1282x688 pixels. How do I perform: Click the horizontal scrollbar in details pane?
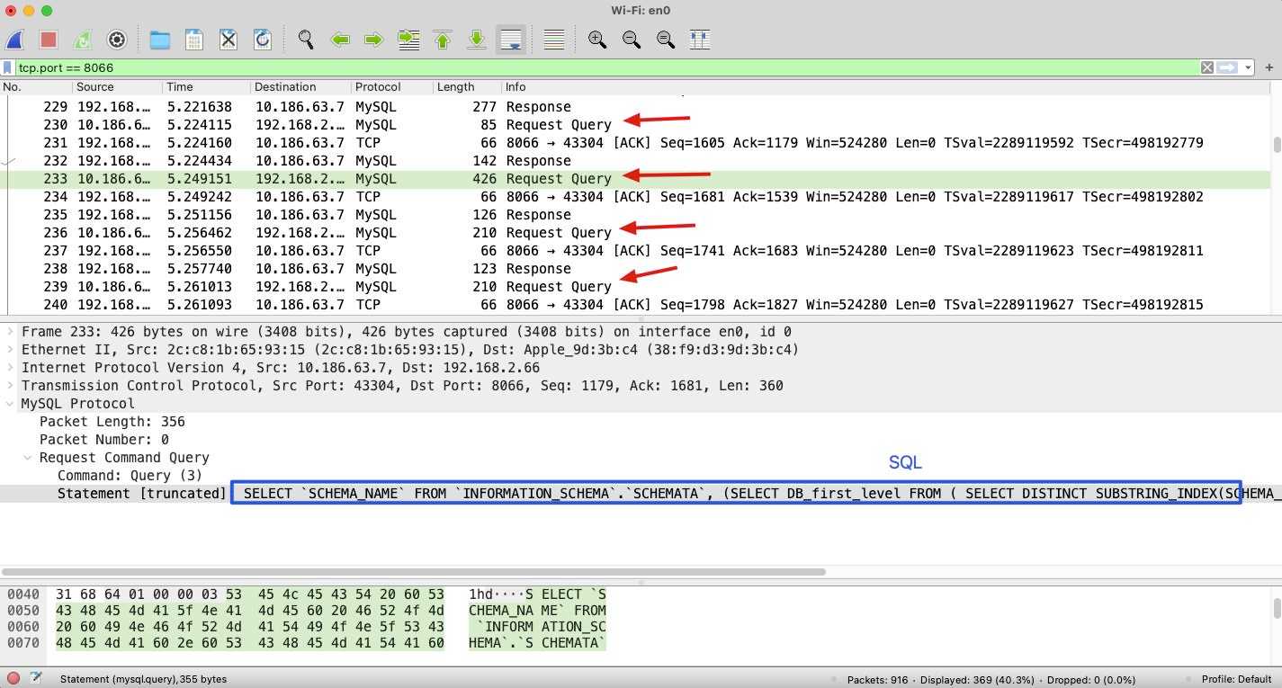[414, 572]
